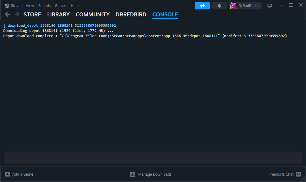Open the DRREDBIRD profile tab
Viewport: 306px width, 182px height.
(131, 15)
